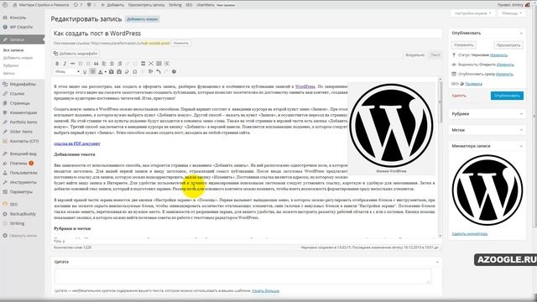Open BackupBuddy sidebar menu
The image size is (537, 302).
pos(23,214)
